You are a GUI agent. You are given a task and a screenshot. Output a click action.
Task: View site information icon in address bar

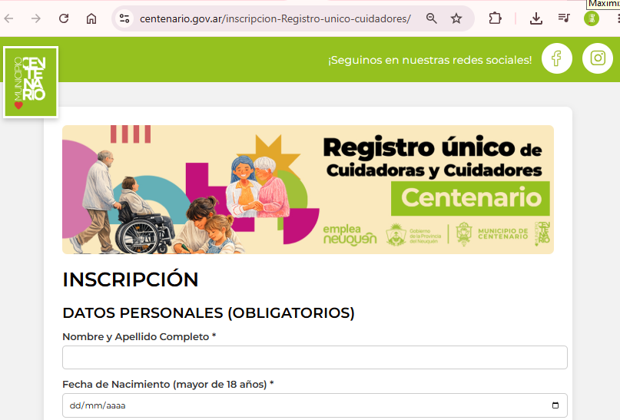(124, 18)
